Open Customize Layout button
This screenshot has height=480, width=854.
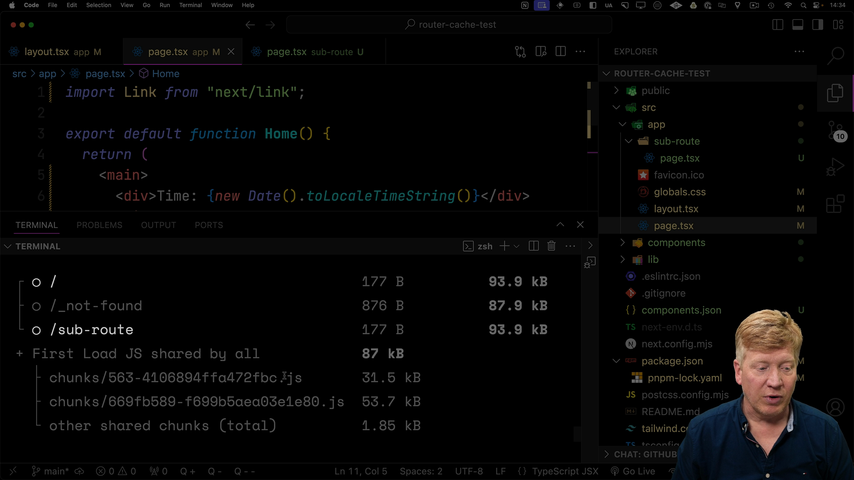pos(838,25)
